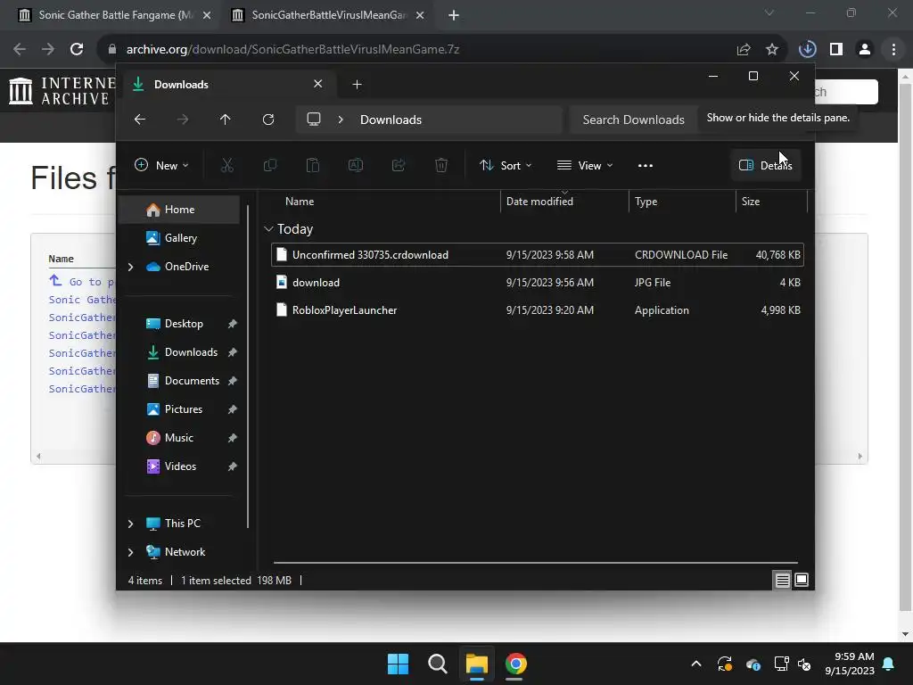Open the New dropdown in Explorer
Screen dimensions: 913x685
pos(161,165)
